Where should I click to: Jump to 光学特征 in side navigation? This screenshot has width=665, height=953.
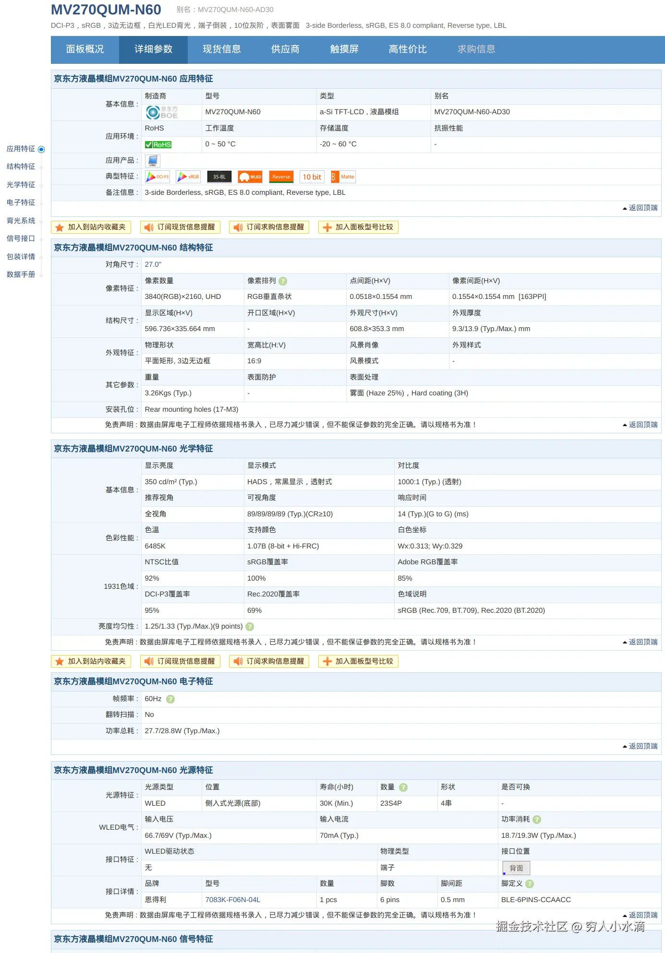coord(21,185)
